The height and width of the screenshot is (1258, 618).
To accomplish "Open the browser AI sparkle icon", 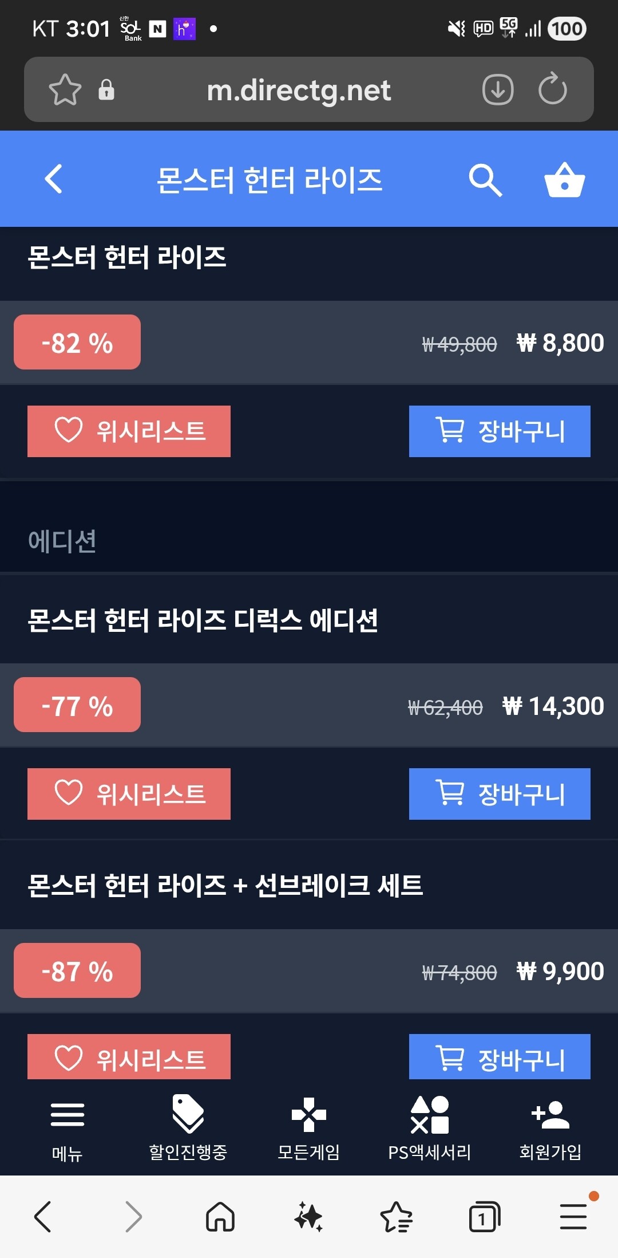I will pyautogui.click(x=309, y=1216).
